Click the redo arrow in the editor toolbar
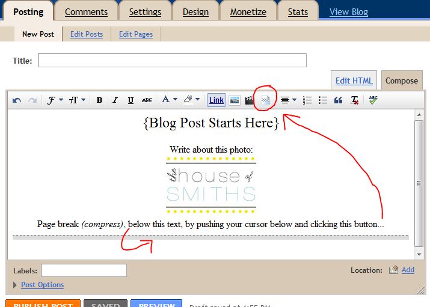Image resolution: width=430 pixels, height=307 pixels. 32,100
